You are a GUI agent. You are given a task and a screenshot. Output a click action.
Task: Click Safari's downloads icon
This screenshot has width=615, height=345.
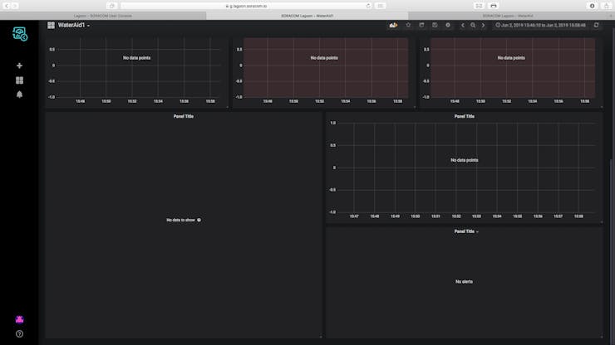click(x=593, y=6)
